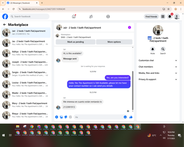Open Rheya's conversation in the chat list
Viewport: 184px width, 147px height.
26,115
